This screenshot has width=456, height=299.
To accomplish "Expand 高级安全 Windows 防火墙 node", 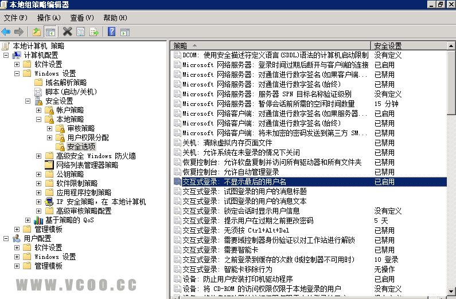I will 38,156.
